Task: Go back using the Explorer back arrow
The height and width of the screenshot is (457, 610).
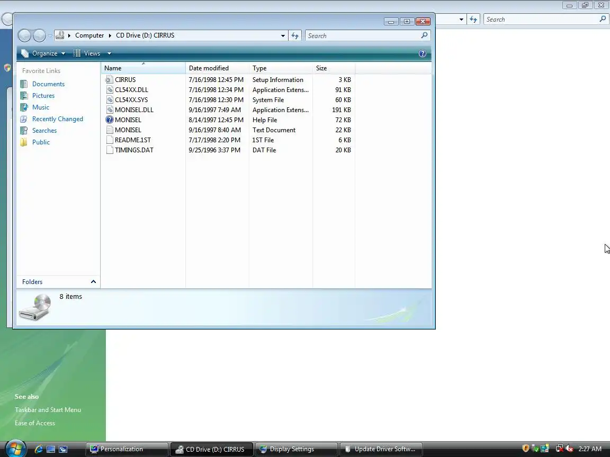Action: (x=24, y=36)
